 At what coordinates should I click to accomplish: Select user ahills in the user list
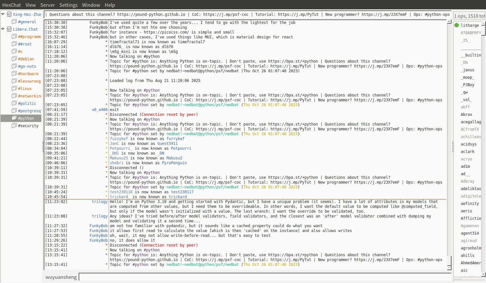(468, 255)
